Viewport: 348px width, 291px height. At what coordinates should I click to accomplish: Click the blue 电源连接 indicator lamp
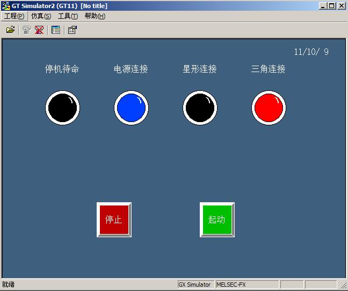[x=131, y=108]
